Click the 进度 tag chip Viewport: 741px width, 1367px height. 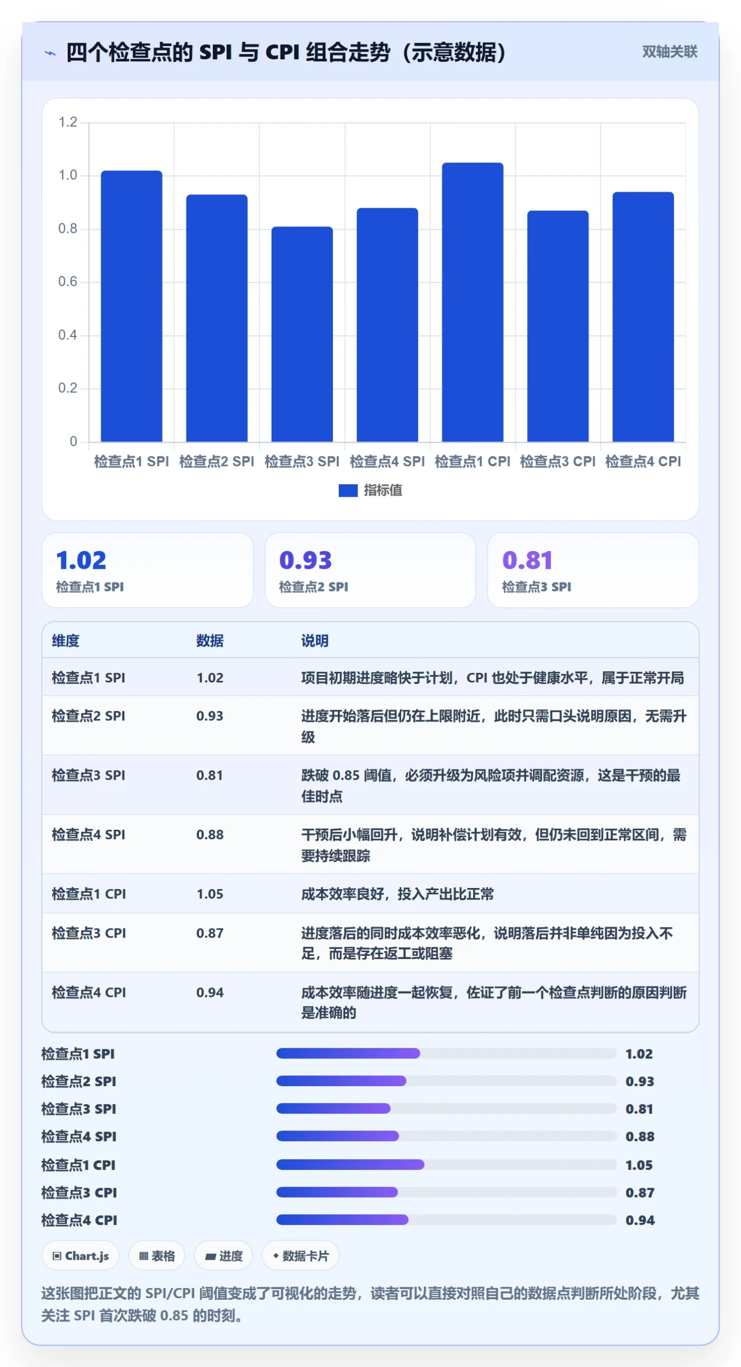pos(224,1256)
